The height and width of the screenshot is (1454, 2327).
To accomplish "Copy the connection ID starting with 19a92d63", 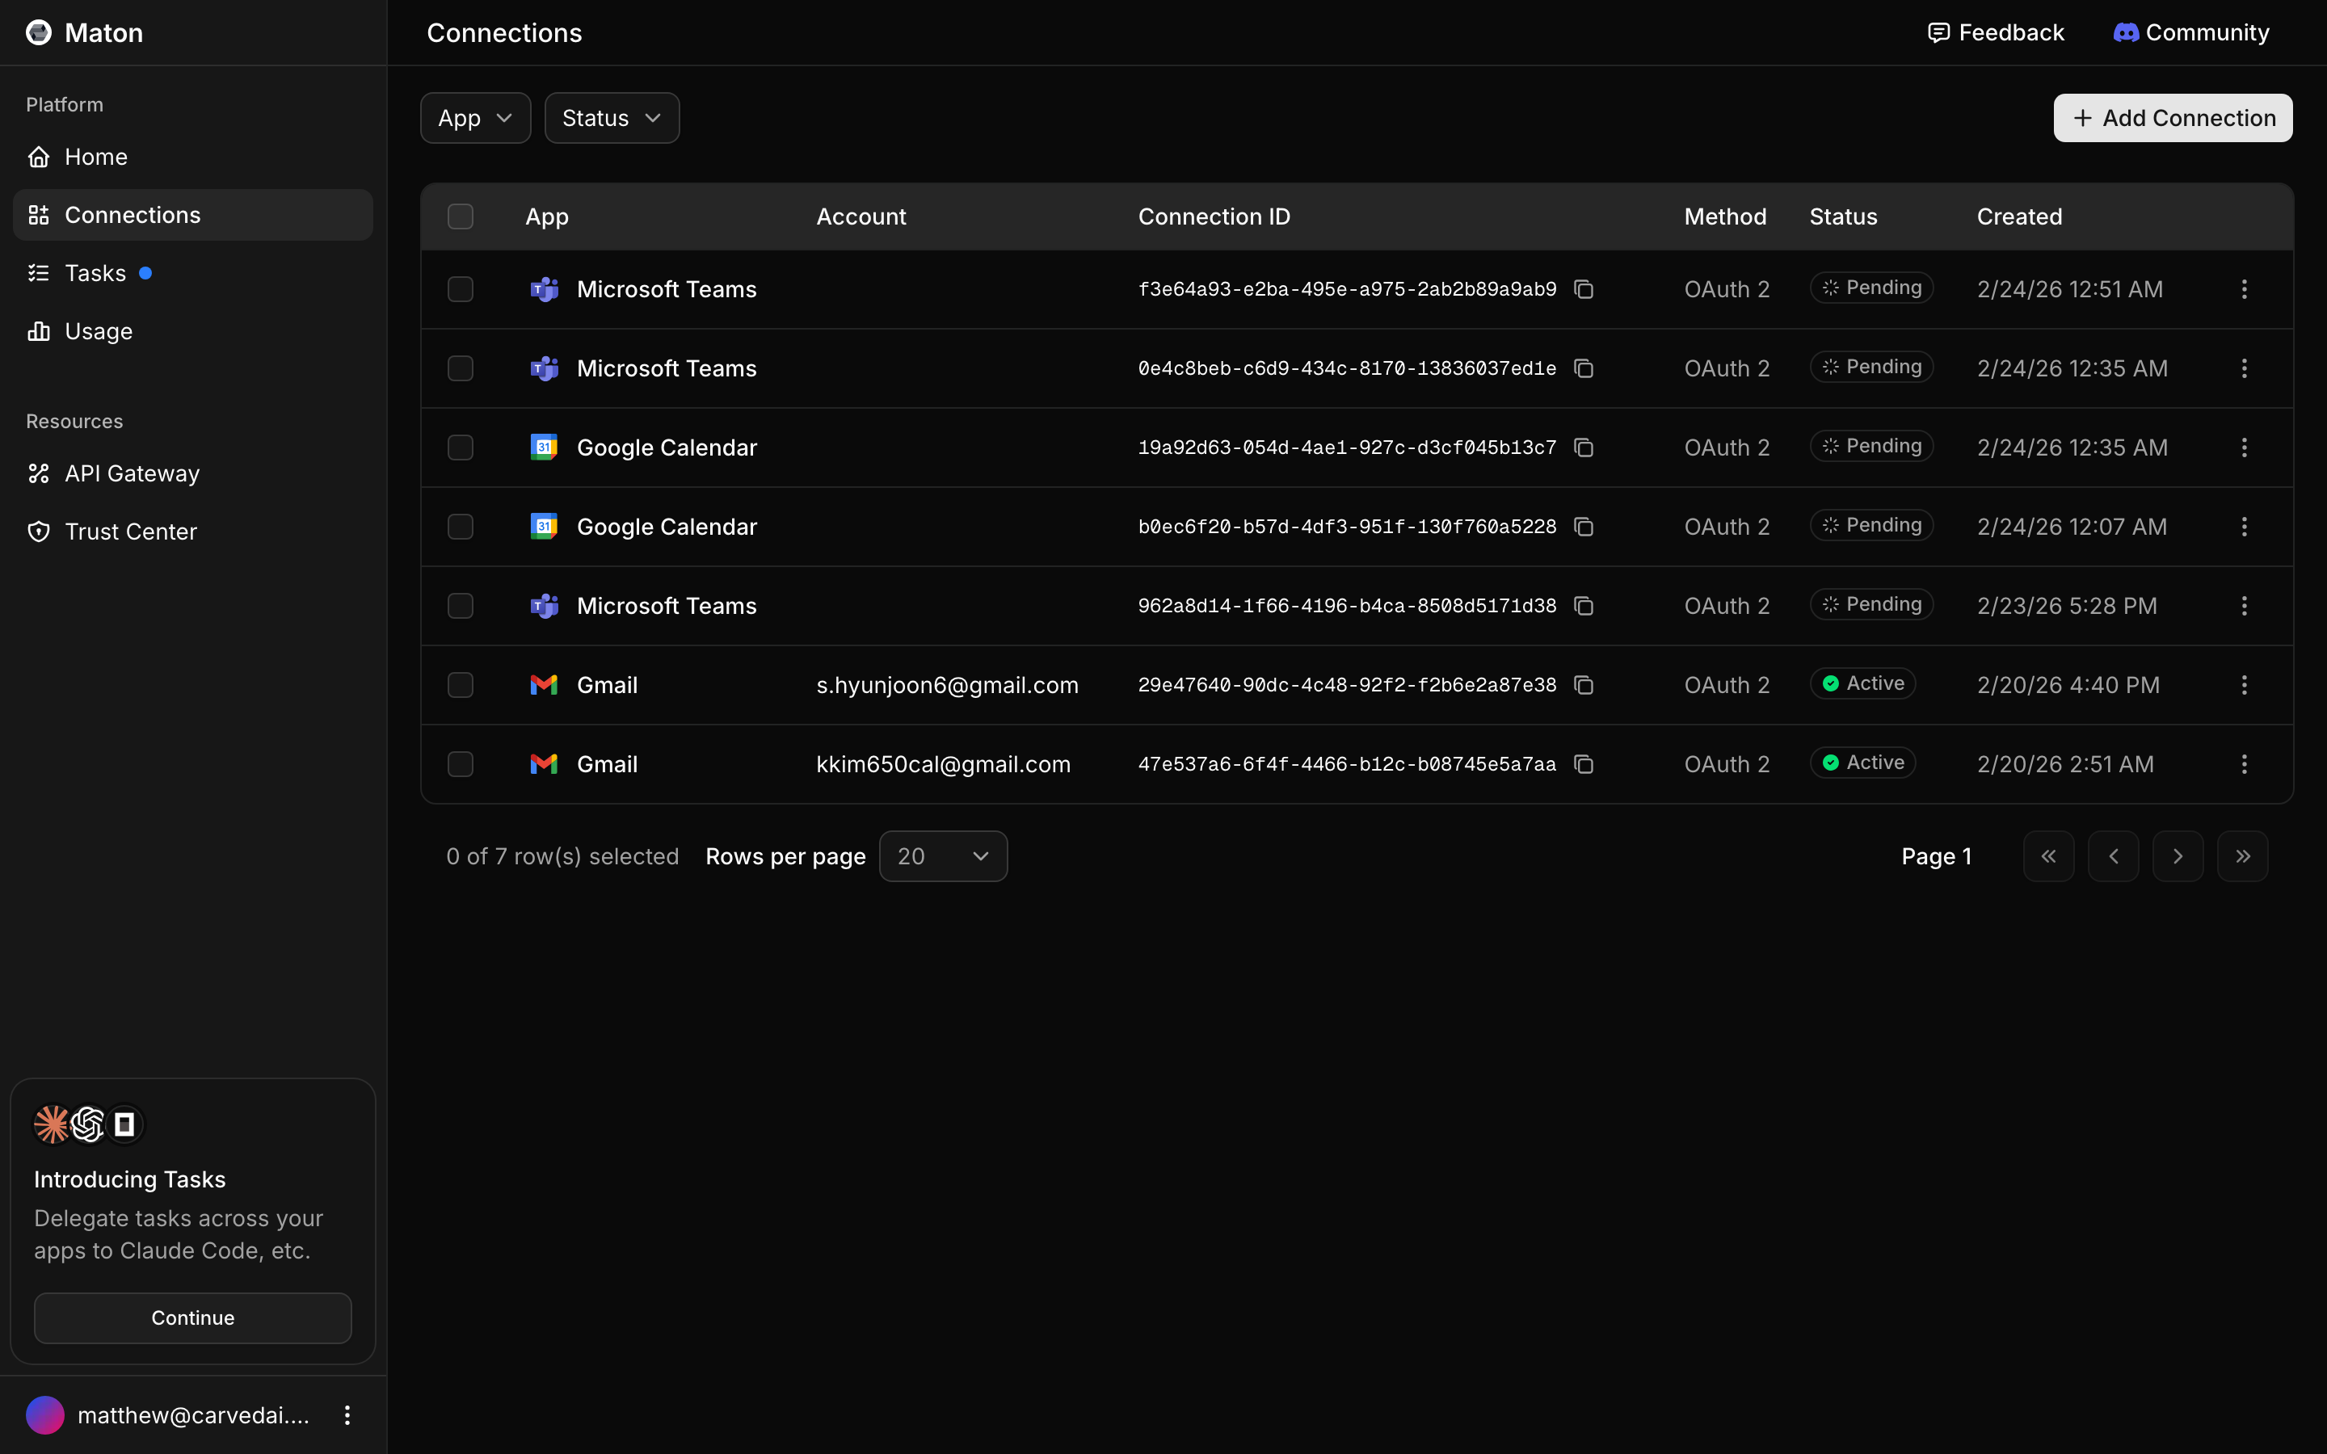I will click(1584, 448).
